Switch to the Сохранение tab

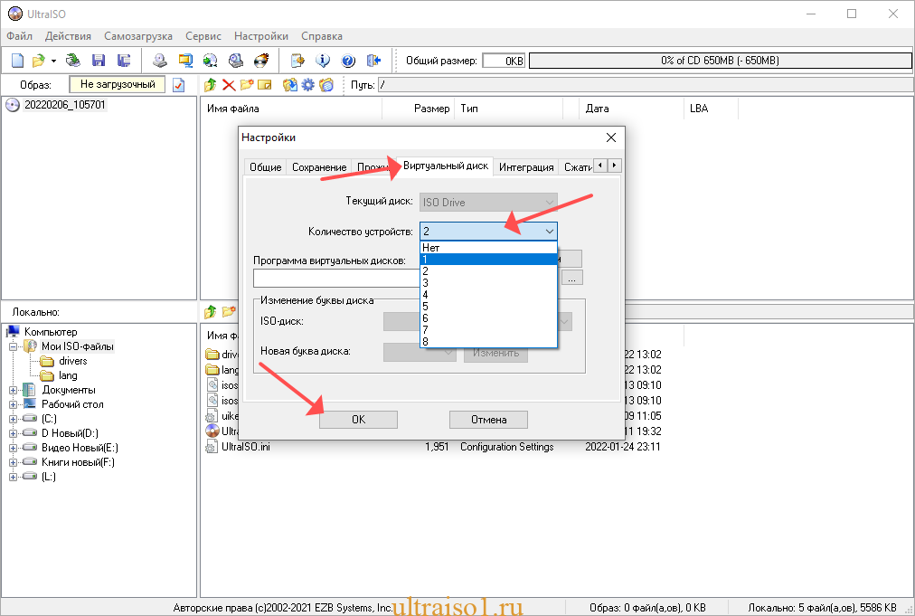319,167
